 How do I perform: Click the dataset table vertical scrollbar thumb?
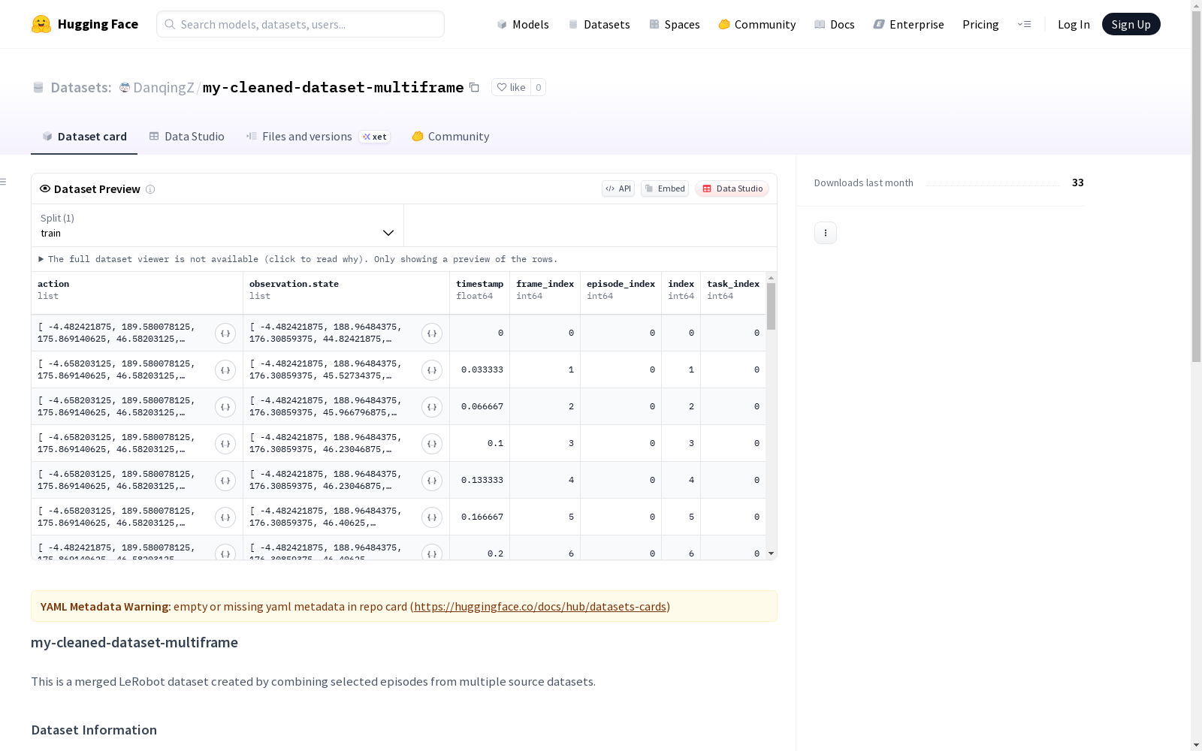(x=771, y=306)
